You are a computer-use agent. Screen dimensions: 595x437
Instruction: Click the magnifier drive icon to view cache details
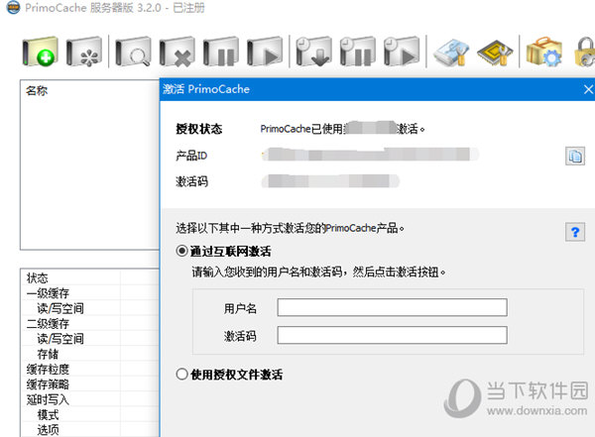133,52
